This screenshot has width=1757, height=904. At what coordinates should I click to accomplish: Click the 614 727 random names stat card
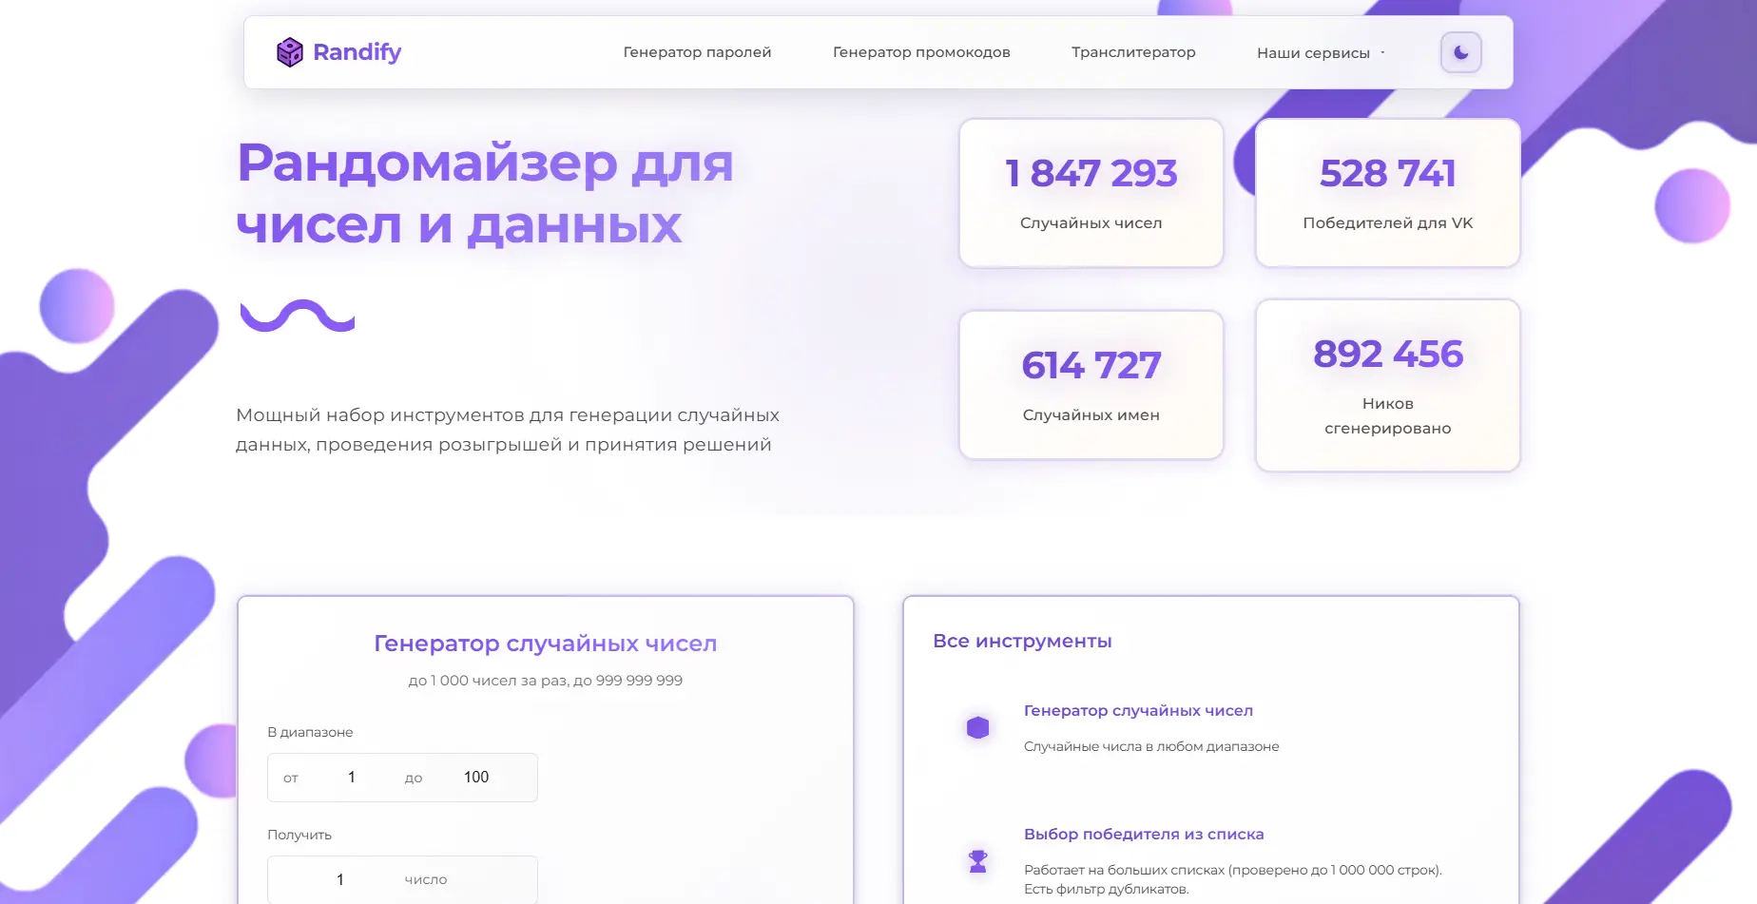[1091, 384]
